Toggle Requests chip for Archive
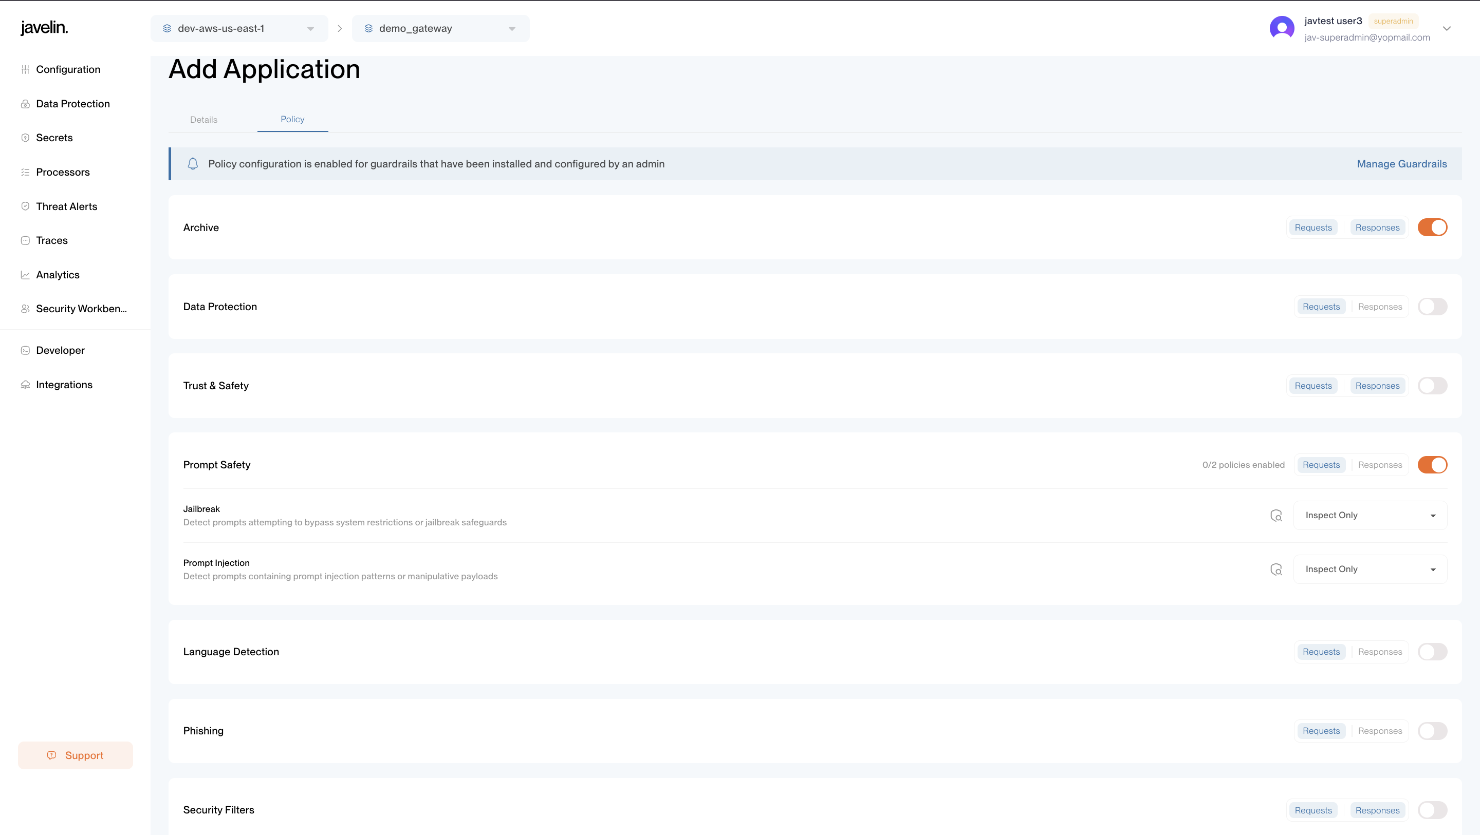This screenshot has height=835, width=1480. 1313,227
